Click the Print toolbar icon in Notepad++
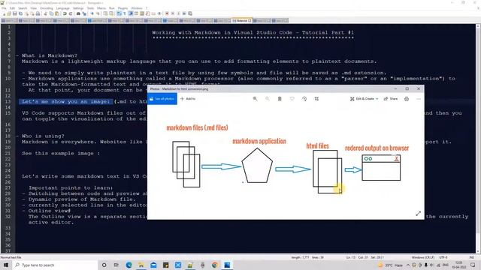 pyautogui.click(x=38, y=13)
